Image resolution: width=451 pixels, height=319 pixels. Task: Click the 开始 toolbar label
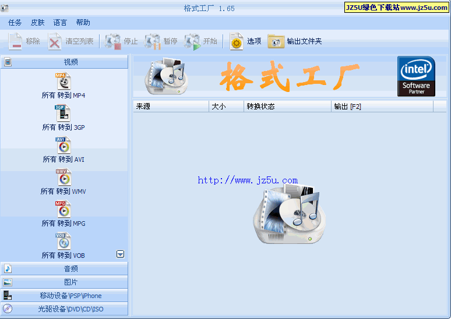coord(210,41)
